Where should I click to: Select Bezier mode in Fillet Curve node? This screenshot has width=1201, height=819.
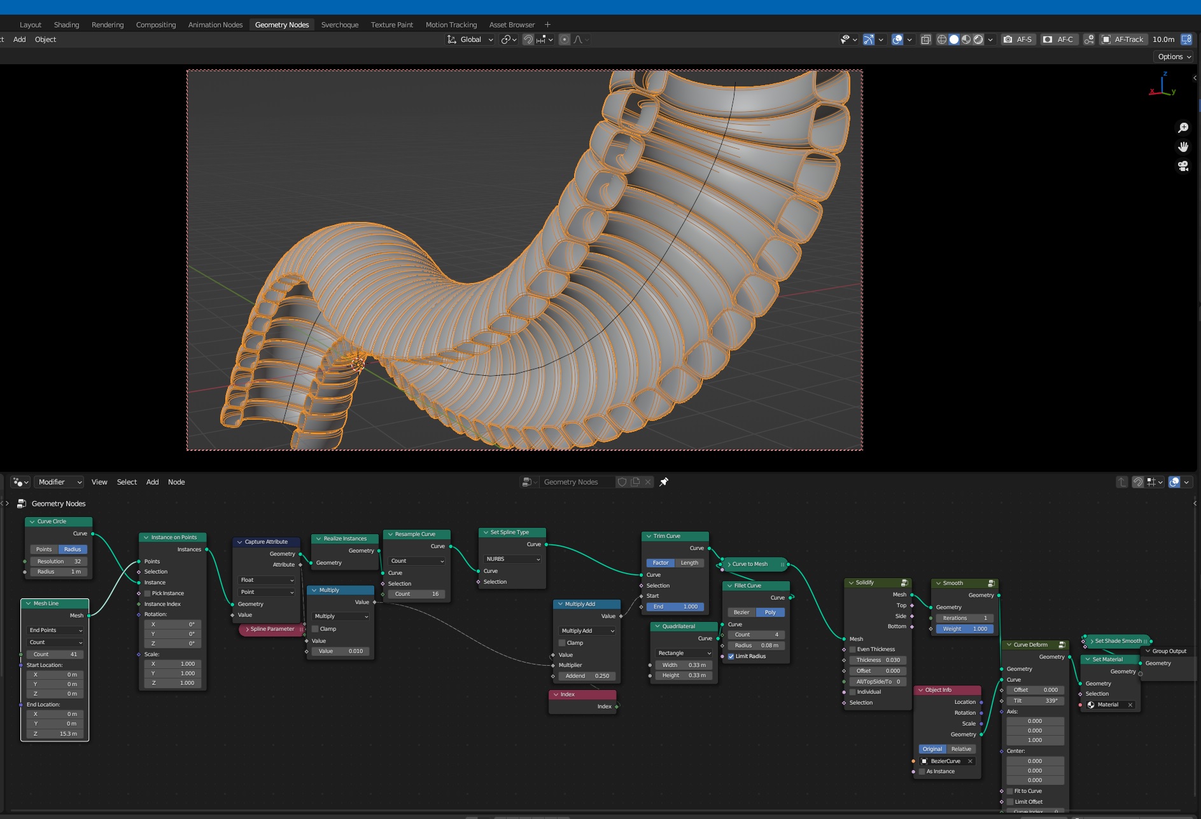(x=741, y=612)
